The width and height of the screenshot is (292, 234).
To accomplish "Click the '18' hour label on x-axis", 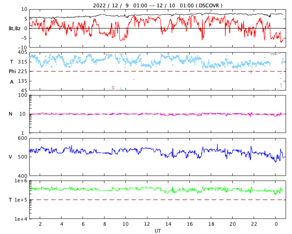I will 211,224.
